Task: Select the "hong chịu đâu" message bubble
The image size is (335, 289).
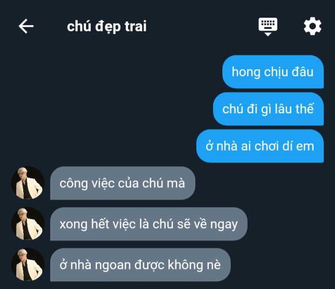Action: click(x=273, y=72)
